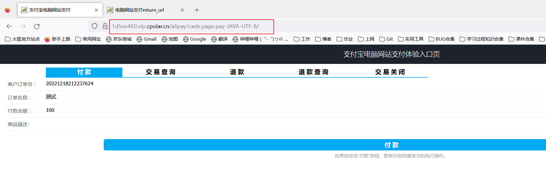
Task: Open the BUG合集 bookmark folder
Action: [442, 39]
